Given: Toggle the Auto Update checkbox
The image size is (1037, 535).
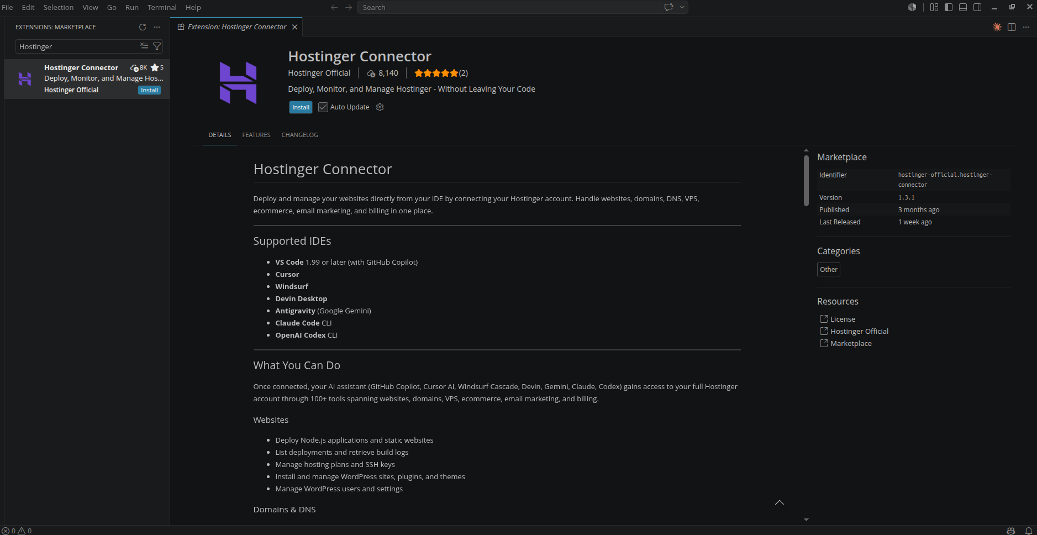Looking at the screenshot, I should coord(323,107).
